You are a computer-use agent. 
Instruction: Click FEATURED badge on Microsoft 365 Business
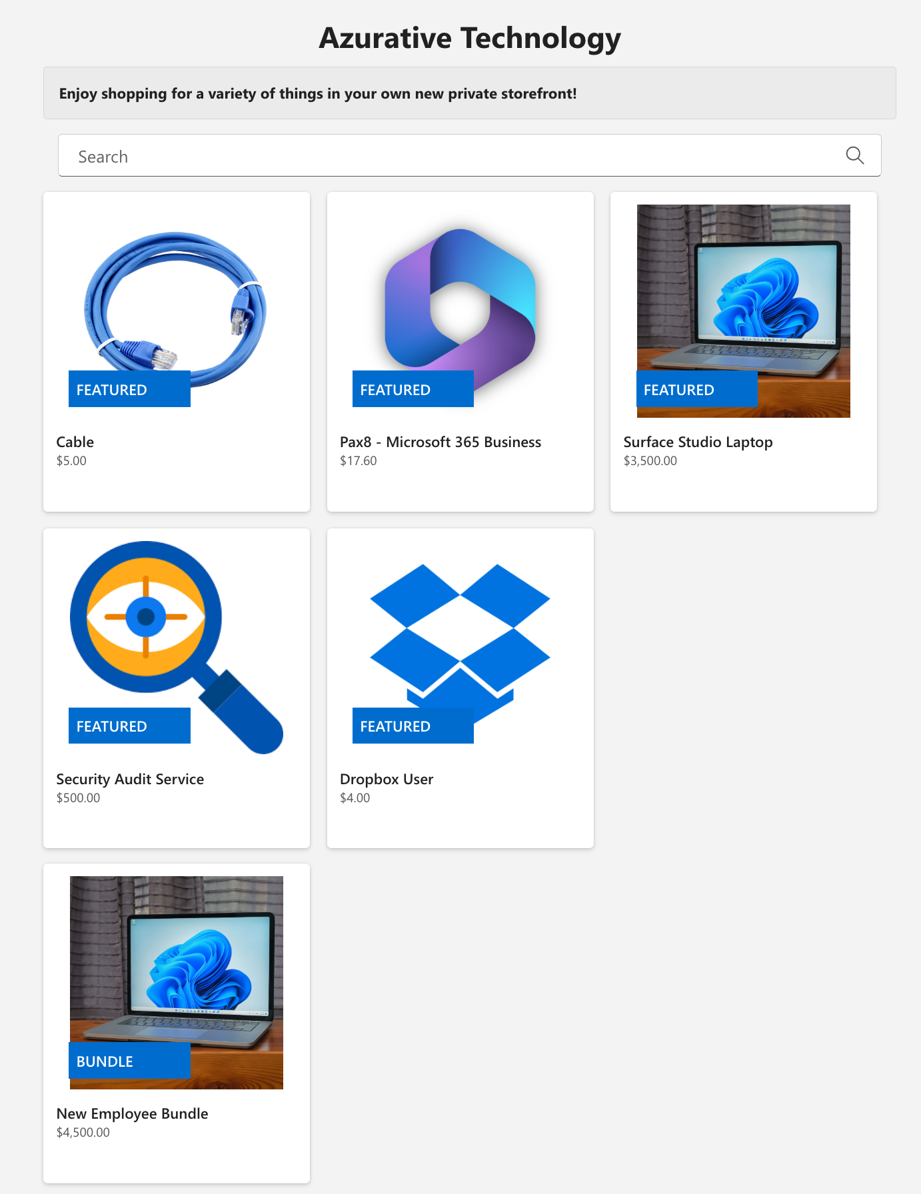[413, 389]
